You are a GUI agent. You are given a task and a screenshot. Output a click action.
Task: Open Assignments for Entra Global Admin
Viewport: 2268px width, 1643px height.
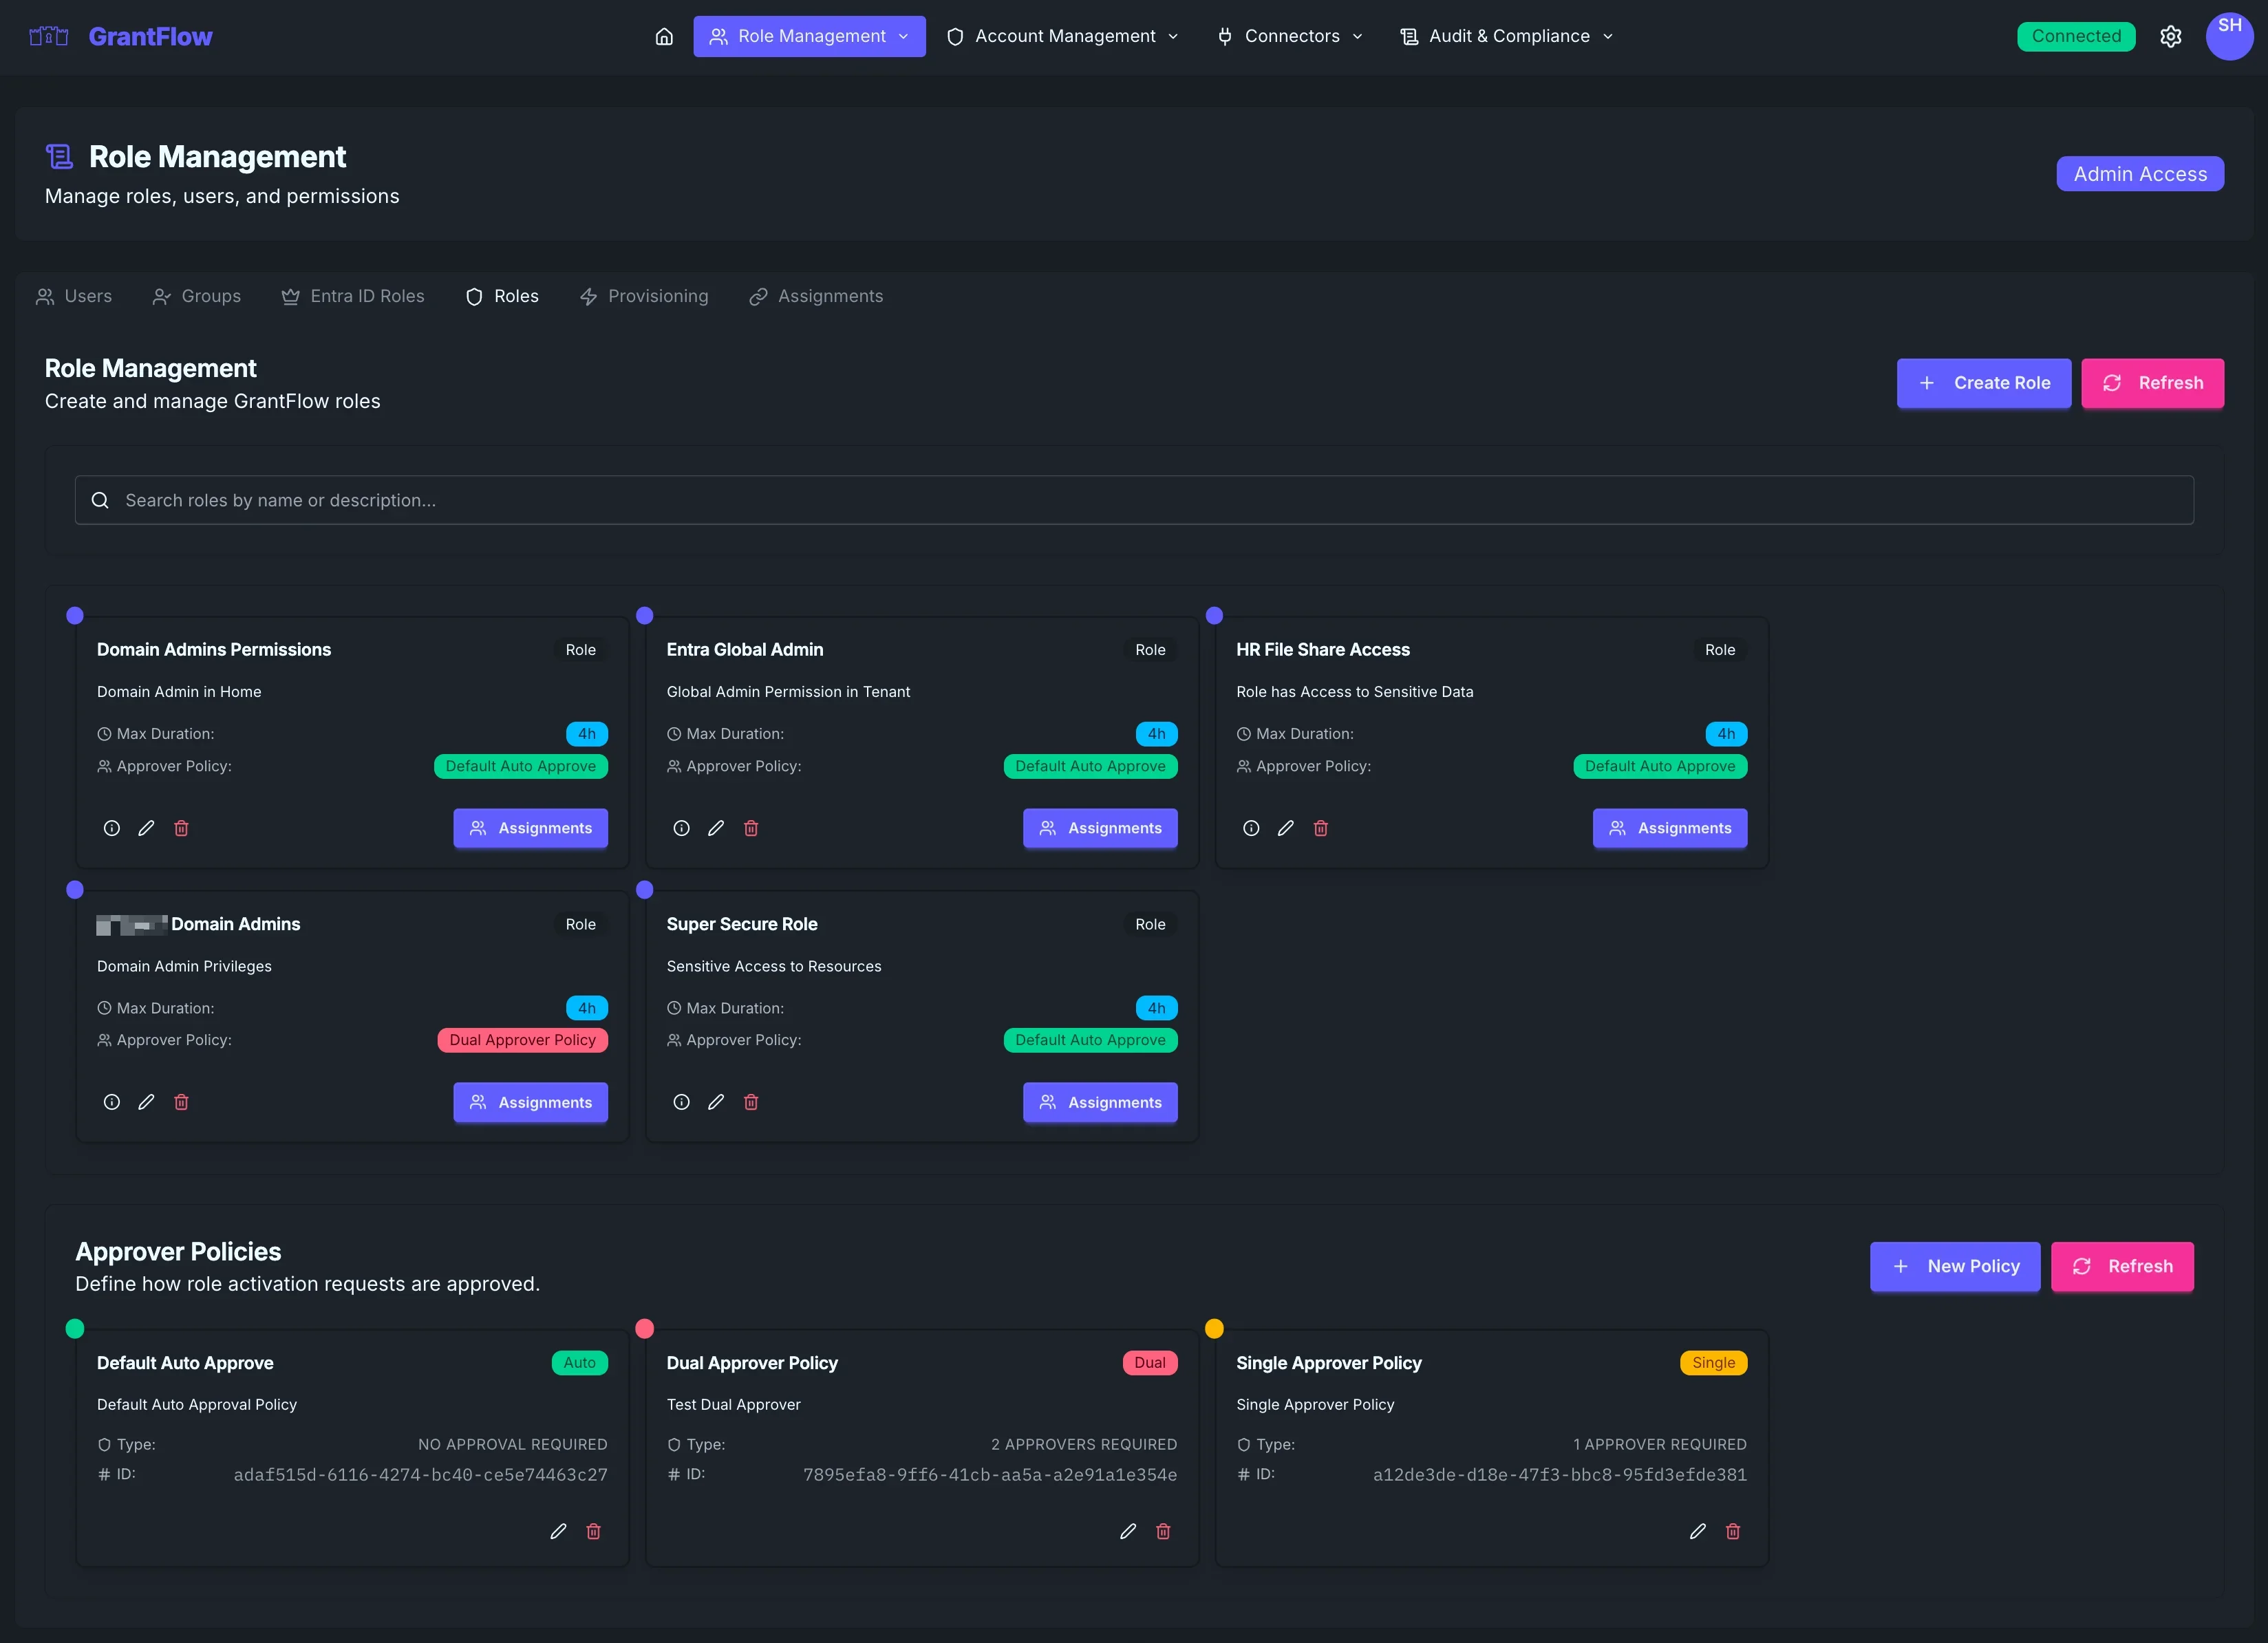tap(1100, 828)
